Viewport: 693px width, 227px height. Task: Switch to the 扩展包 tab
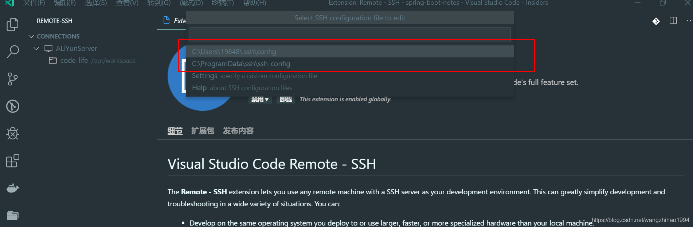click(x=203, y=131)
